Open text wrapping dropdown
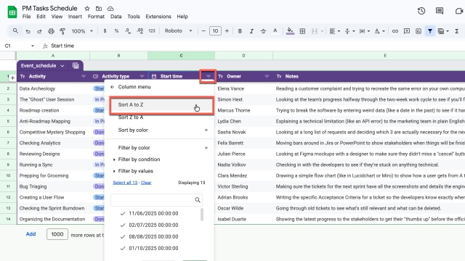Viewport: 465px width, 261px height. coord(365,31)
